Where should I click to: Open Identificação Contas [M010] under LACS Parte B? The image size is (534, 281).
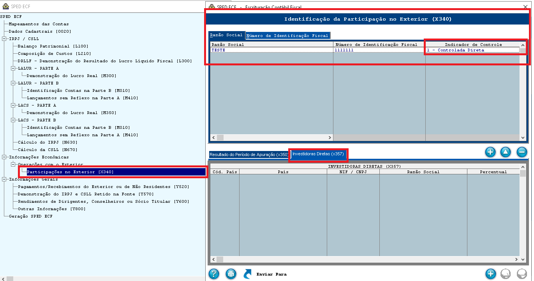pyautogui.click(x=78, y=127)
